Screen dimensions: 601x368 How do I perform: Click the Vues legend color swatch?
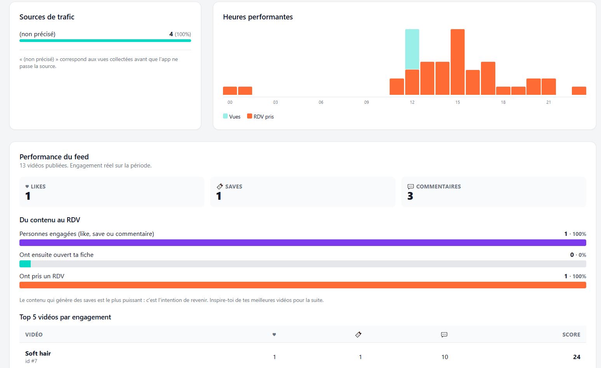(x=225, y=116)
